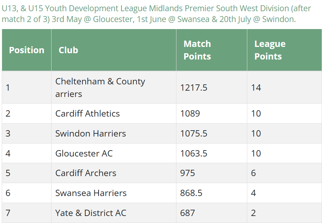The image size is (322, 223).
Task: Click the 1089 match points value
Action: (x=190, y=113)
